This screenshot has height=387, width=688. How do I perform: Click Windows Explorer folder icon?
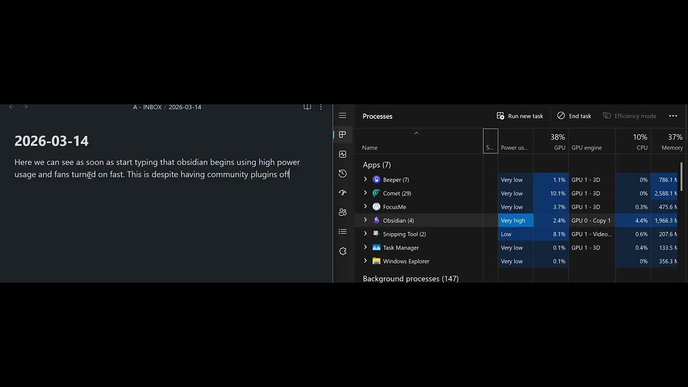376,261
